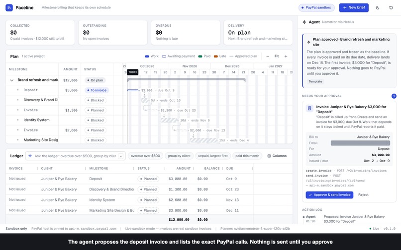Screen dimensions: 401x250
Task: Click the approval count badge 1
Action: click(x=394, y=96)
